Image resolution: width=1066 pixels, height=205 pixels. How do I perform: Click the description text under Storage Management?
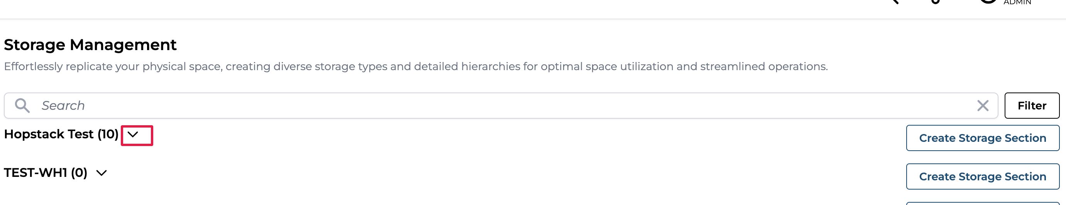pyautogui.click(x=415, y=67)
